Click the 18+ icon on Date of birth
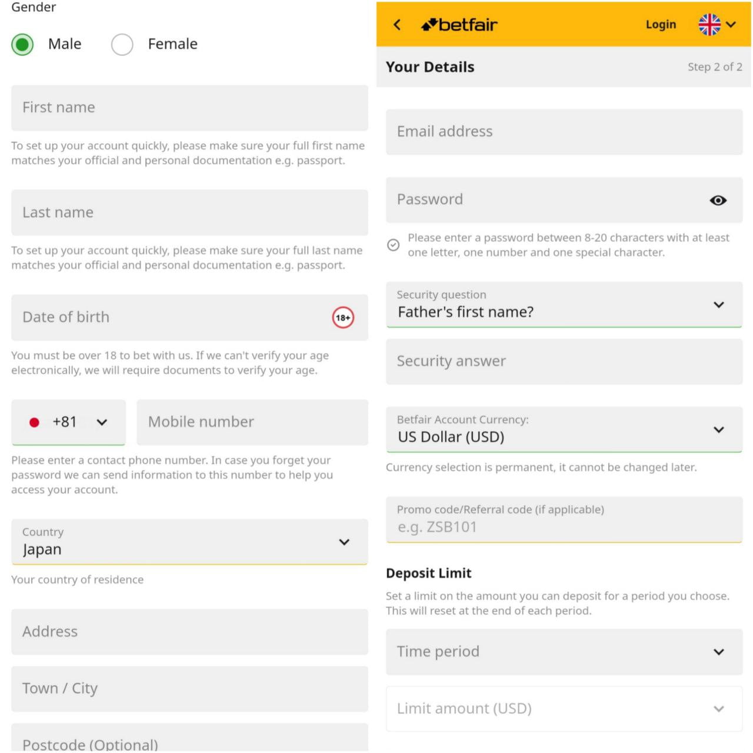This screenshot has height=753, width=753. 343,318
